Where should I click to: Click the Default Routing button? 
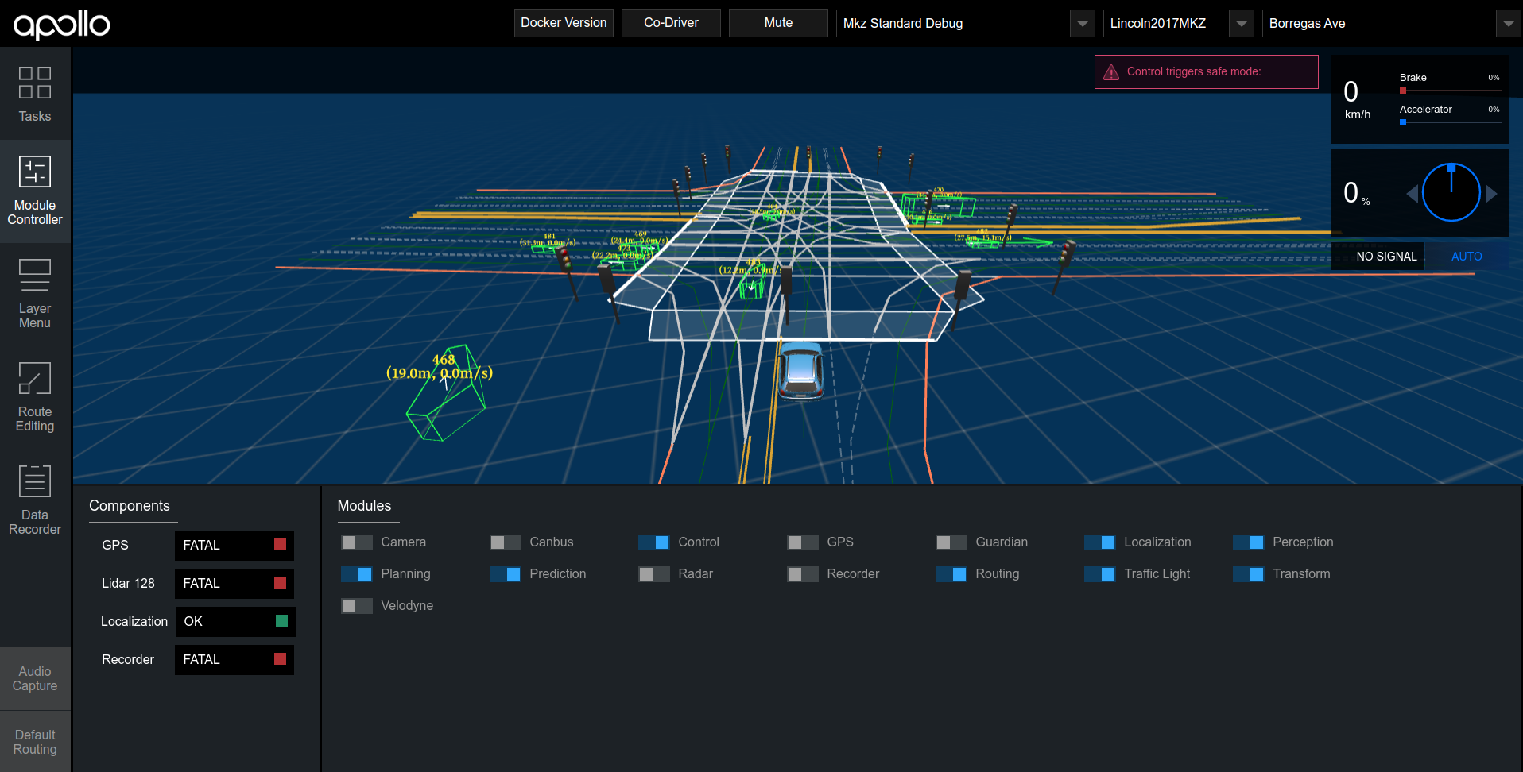click(x=35, y=743)
